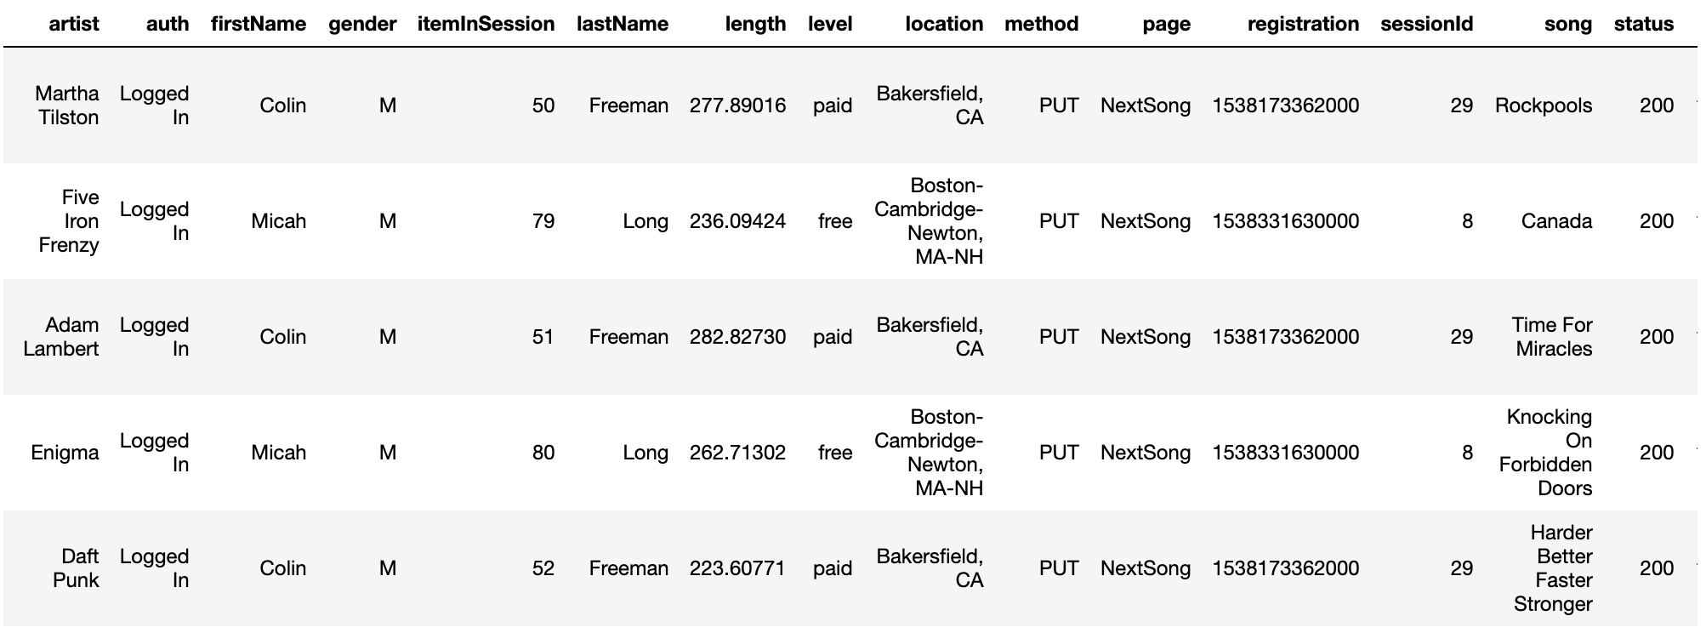Click the Canada song cell
1706x633 pixels.
click(x=1556, y=221)
